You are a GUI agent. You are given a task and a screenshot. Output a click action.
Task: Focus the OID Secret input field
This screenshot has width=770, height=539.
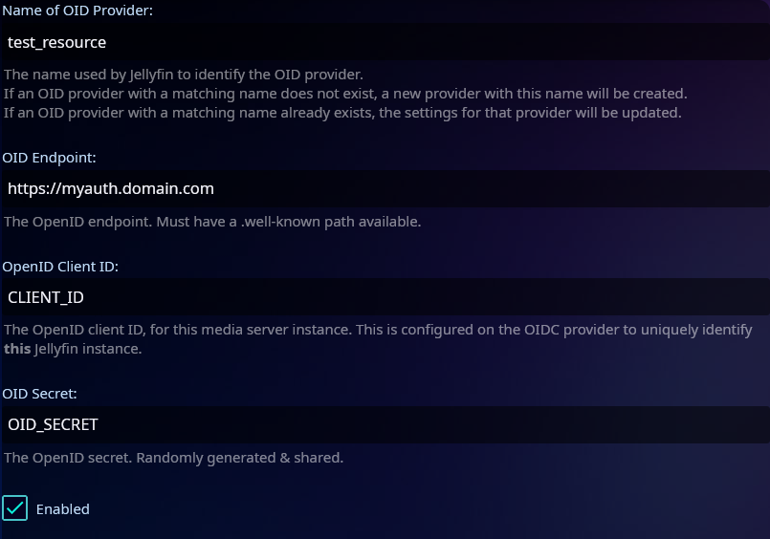click(383, 424)
